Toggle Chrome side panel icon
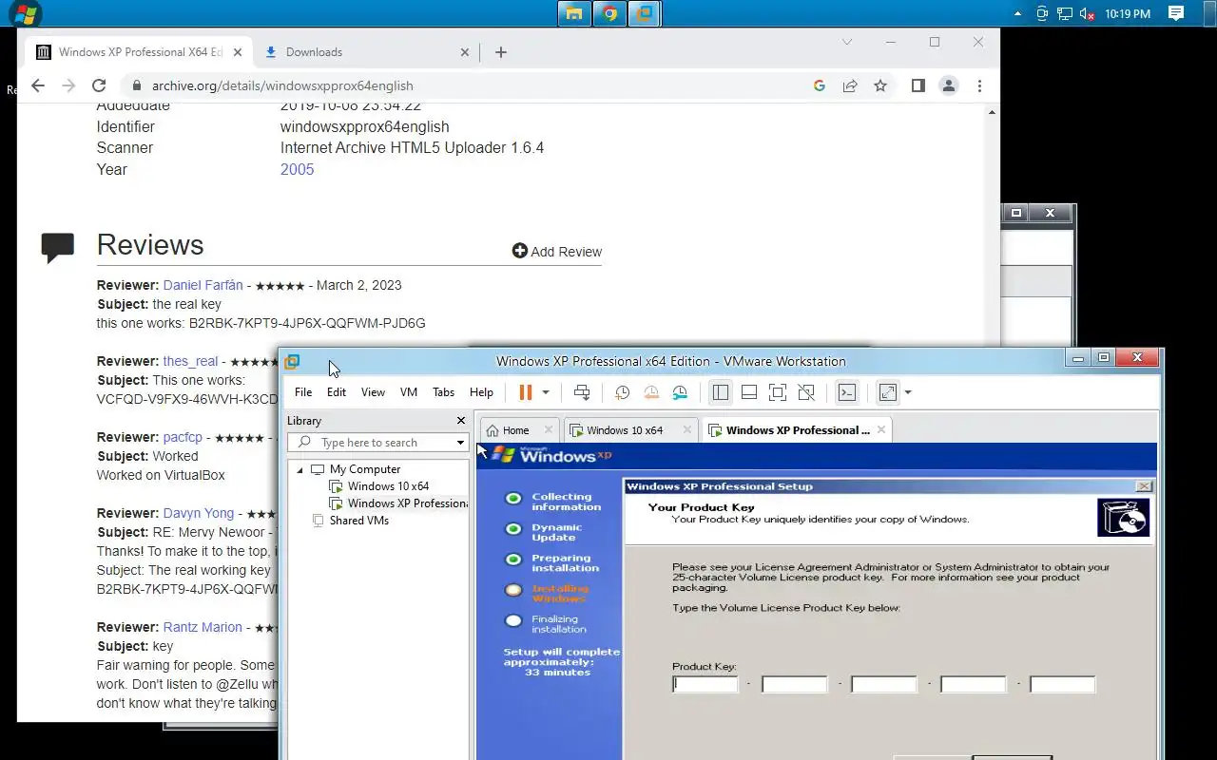 point(918,85)
